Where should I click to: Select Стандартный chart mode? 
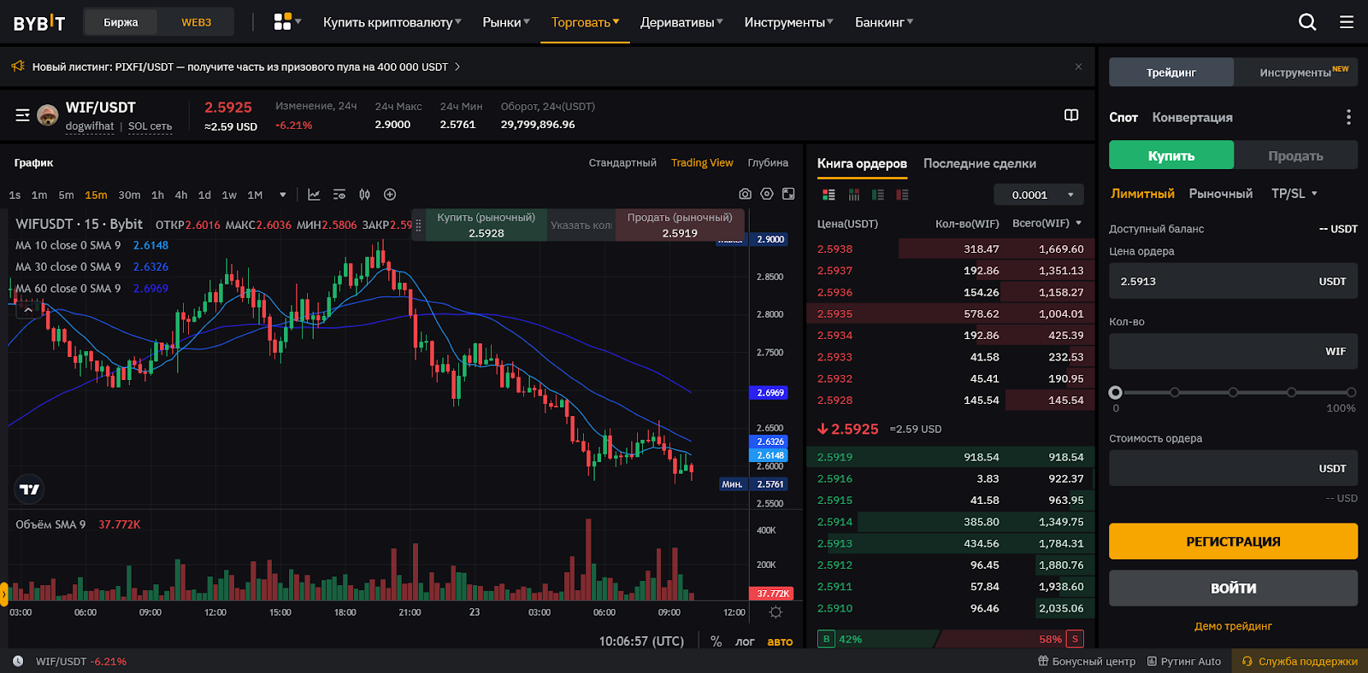pos(622,162)
